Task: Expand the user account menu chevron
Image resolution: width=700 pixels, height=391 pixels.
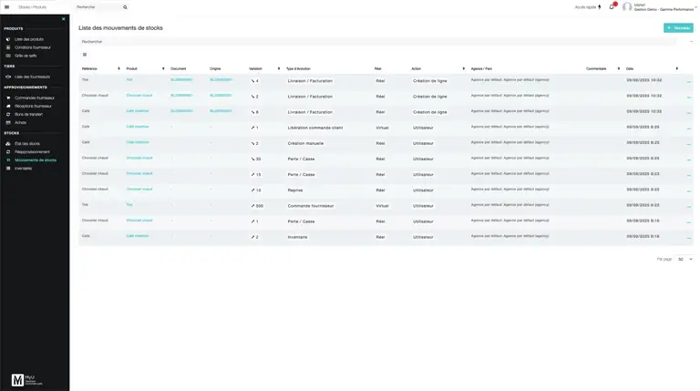Action: [x=695, y=7]
